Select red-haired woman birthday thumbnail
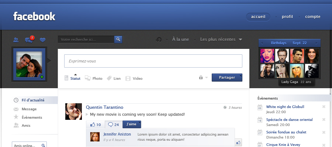The width and height of the screenshot is (332, 147). [267, 56]
